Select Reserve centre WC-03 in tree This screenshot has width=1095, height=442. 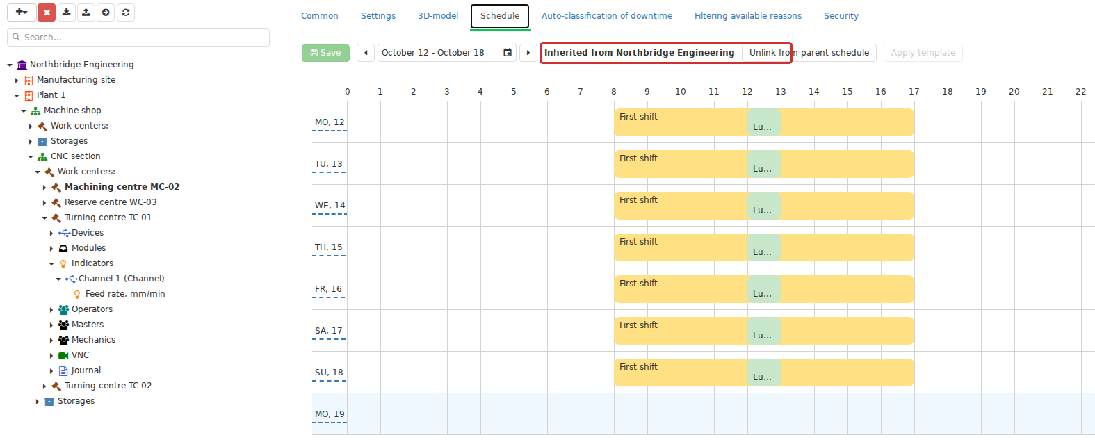pos(111,202)
